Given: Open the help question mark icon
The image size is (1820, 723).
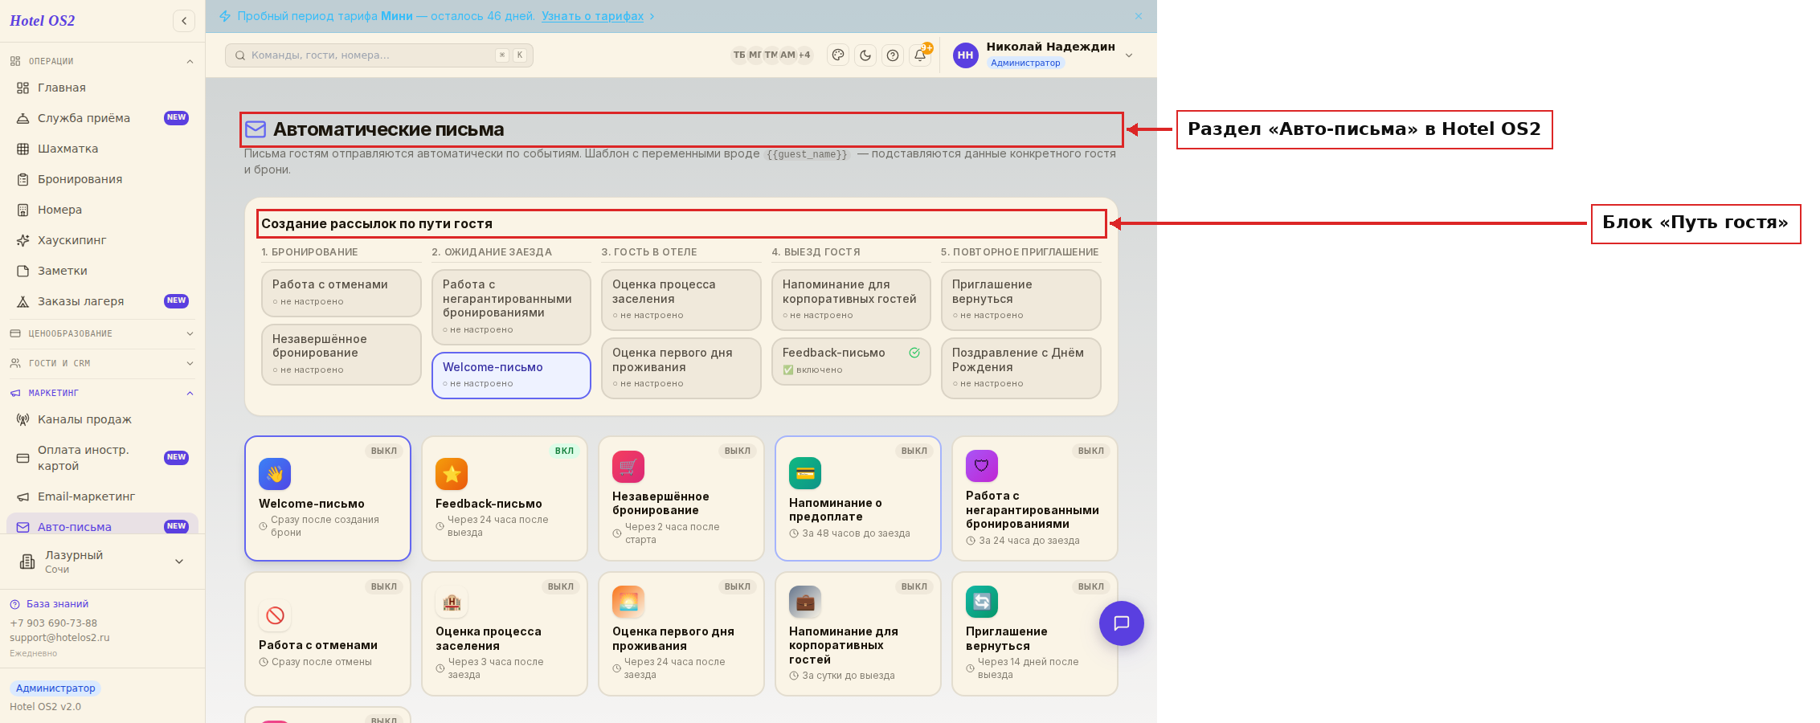Looking at the screenshot, I should (x=893, y=55).
